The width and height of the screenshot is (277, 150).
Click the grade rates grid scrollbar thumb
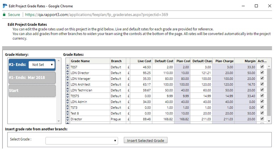tap(269, 92)
